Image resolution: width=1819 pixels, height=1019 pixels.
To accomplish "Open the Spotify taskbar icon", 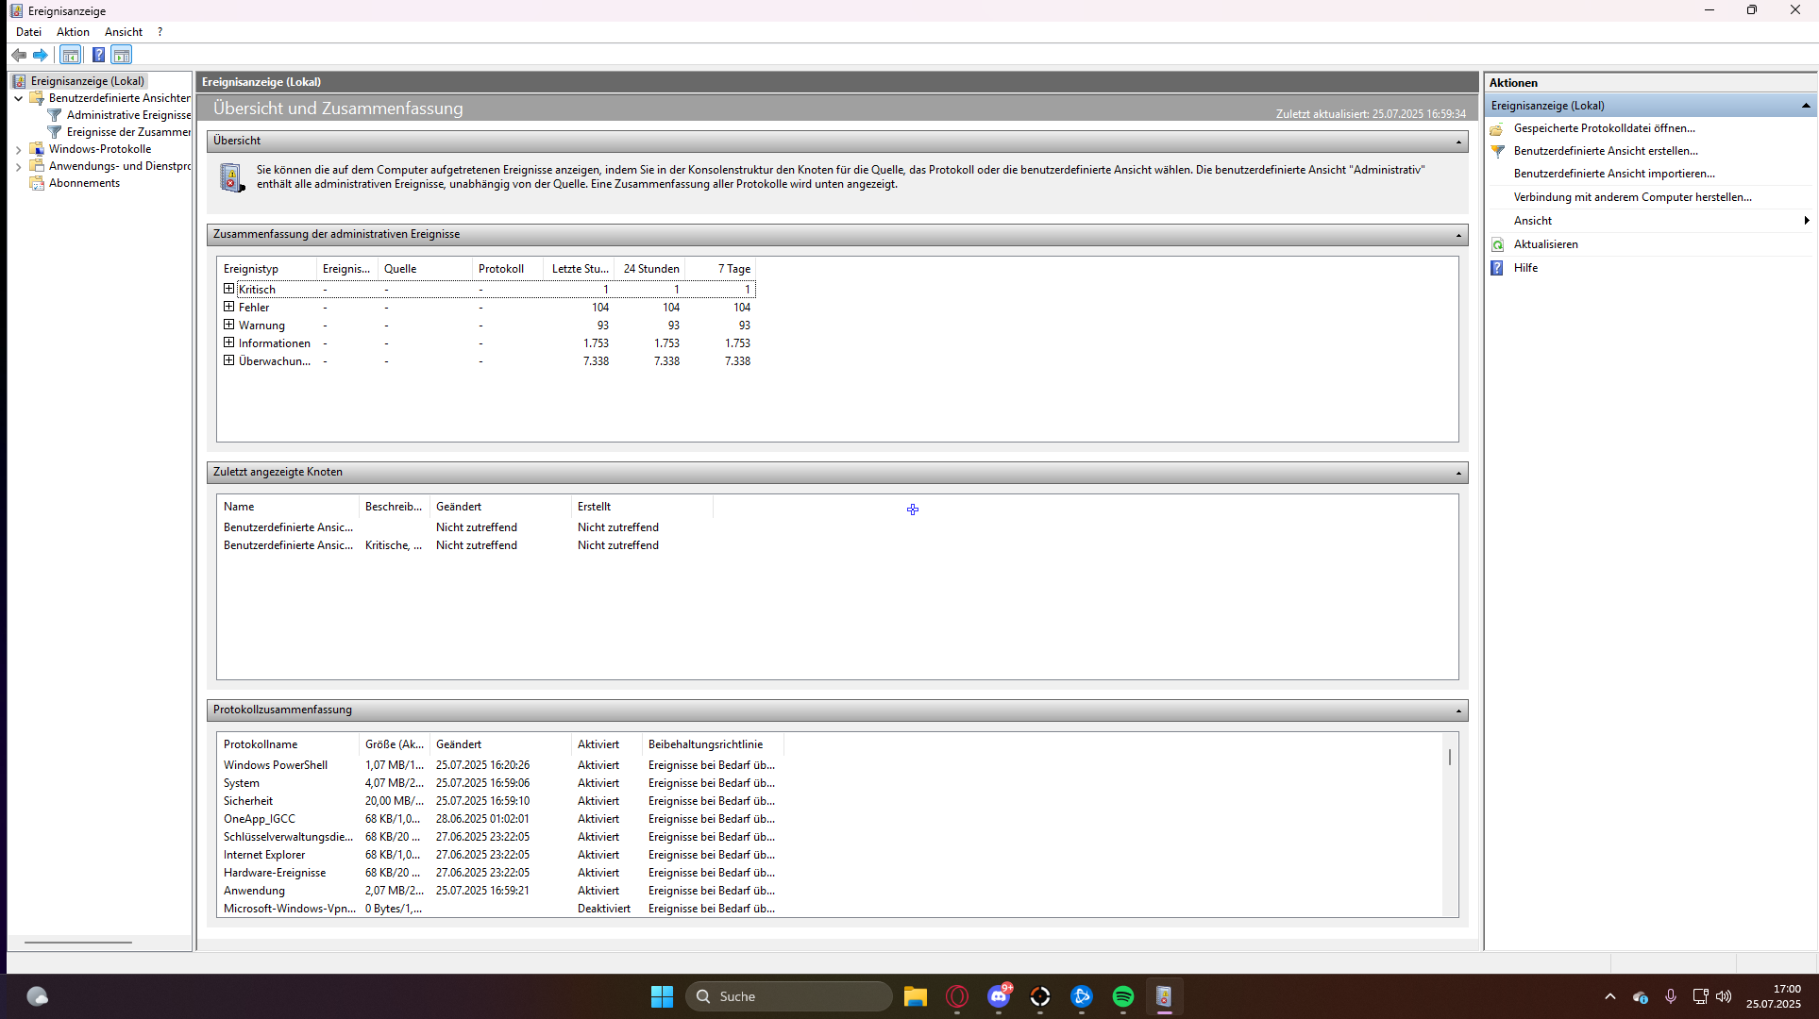I will 1122,996.
